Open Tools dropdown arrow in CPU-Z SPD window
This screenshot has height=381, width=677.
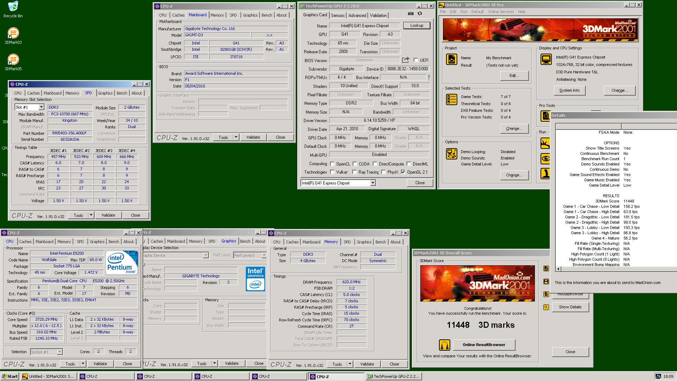coord(91,215)
